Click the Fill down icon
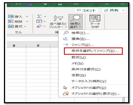133x105 pixels. point(39,21)
